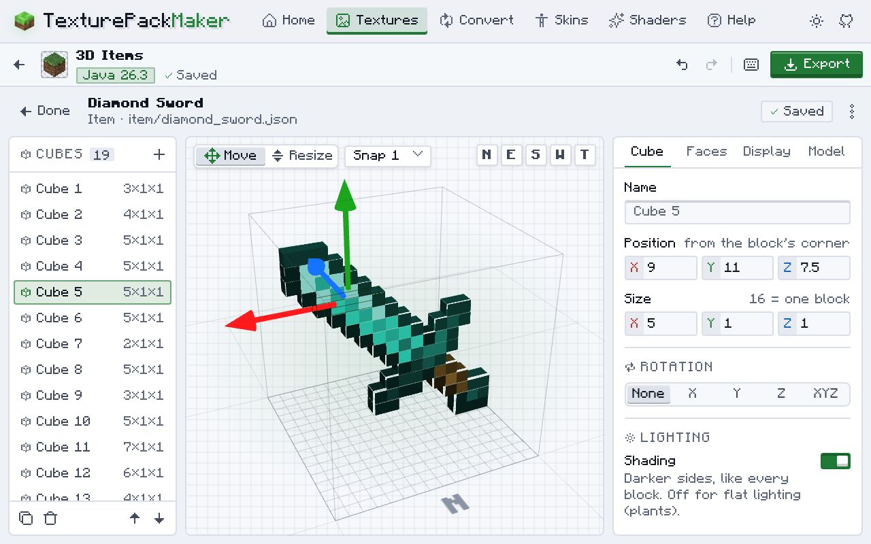The height and width of the screenshot is (544, 871).
Task: Select the Resize tool
Action: [x=302, y=156]
